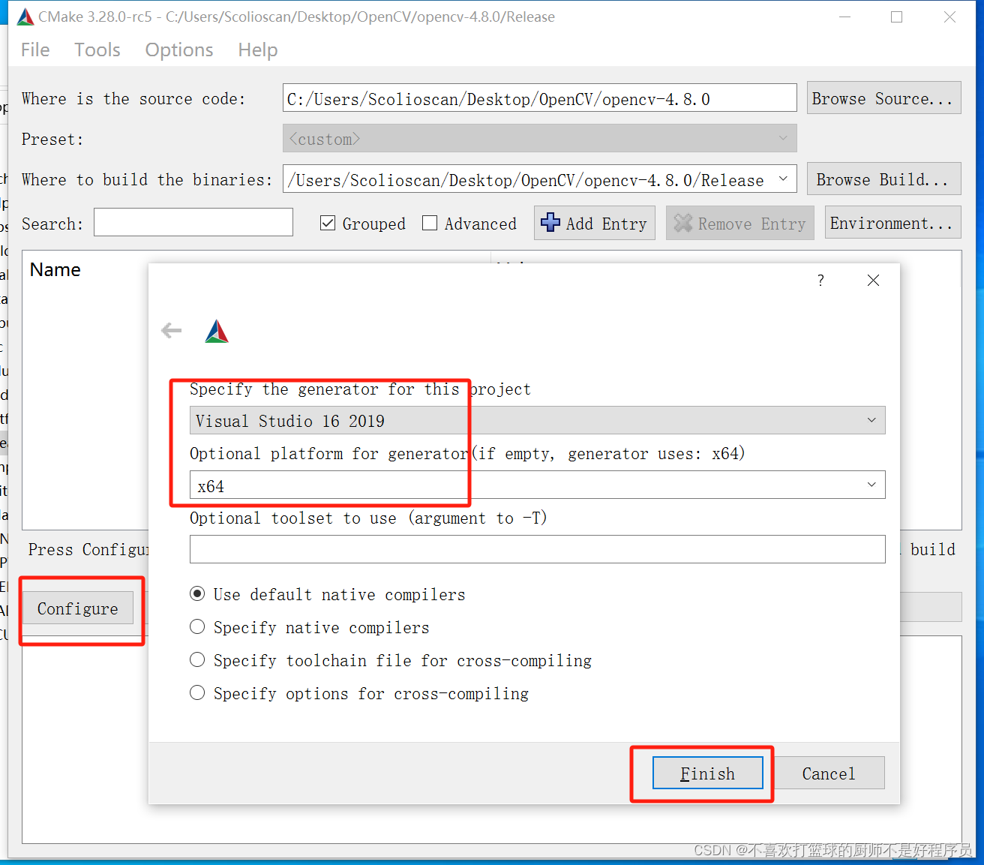Open the Tools menu
Image resolution: width=984 pixels, height=865 pixels.
coord(97,50)
